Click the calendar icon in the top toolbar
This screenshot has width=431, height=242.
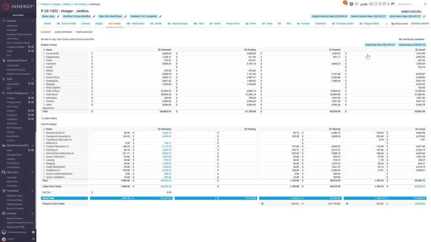pos(384,3)
